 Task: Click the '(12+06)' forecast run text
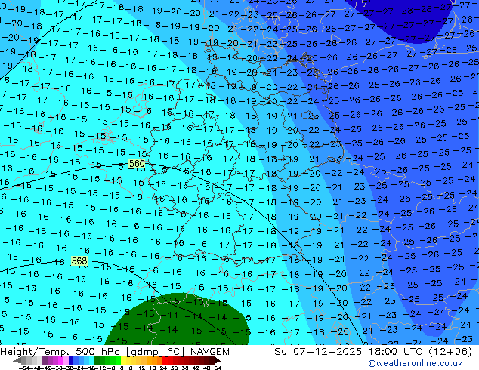coord(450,352)
